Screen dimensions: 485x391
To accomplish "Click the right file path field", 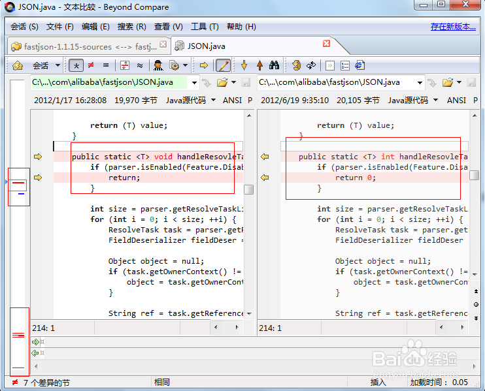I will [335, 82].
